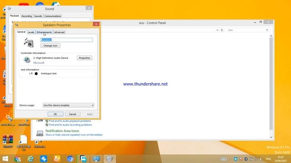Click the Sound window title bar icon
The image size is (291, 163).
[9, 9]
